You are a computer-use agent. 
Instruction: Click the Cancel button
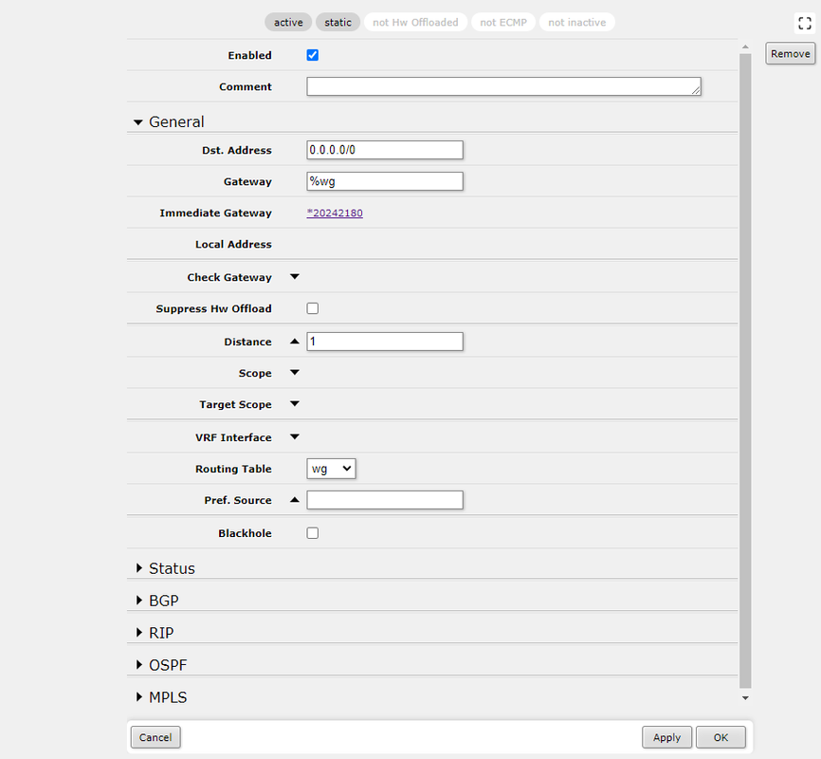[155, 737]
